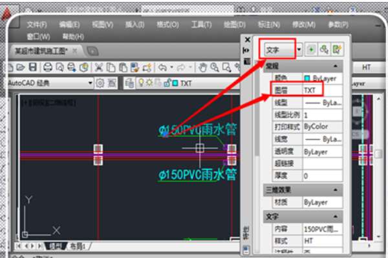The width and height of the screenshot is (388, 258).
Task: Switch to the 模型 model tab
Action: point(56,246)
